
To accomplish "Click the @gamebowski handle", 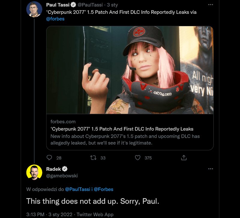I will pyautogui.click(x=62, y=176).
